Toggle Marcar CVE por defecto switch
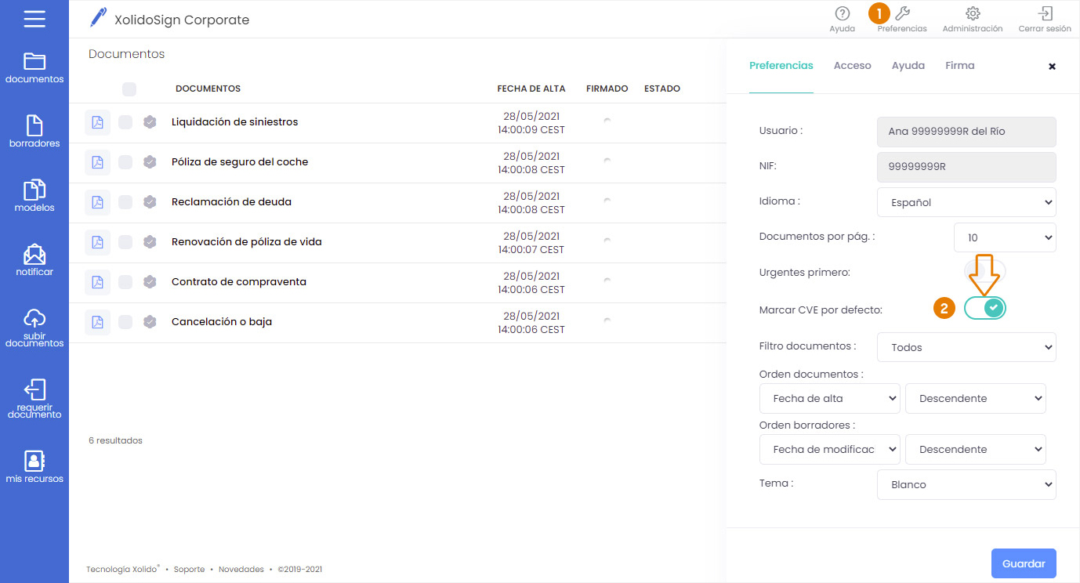 985,309
